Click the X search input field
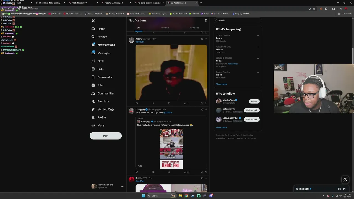 tap(238, 20)
